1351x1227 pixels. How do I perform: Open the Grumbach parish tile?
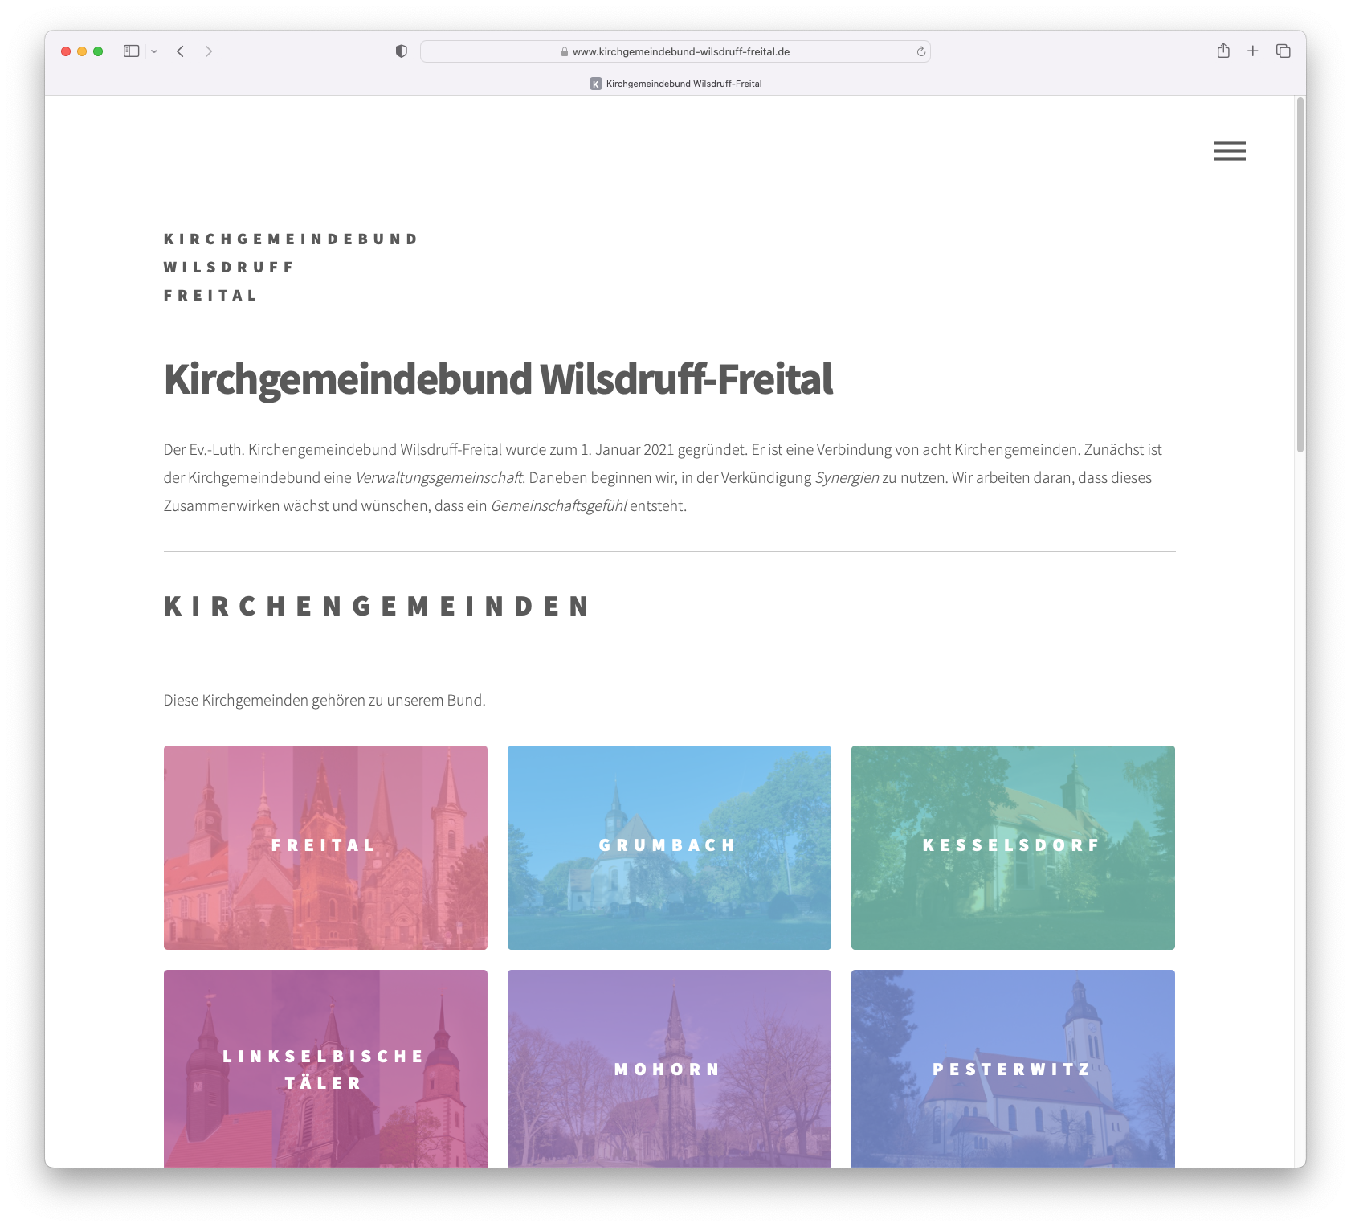669,847
